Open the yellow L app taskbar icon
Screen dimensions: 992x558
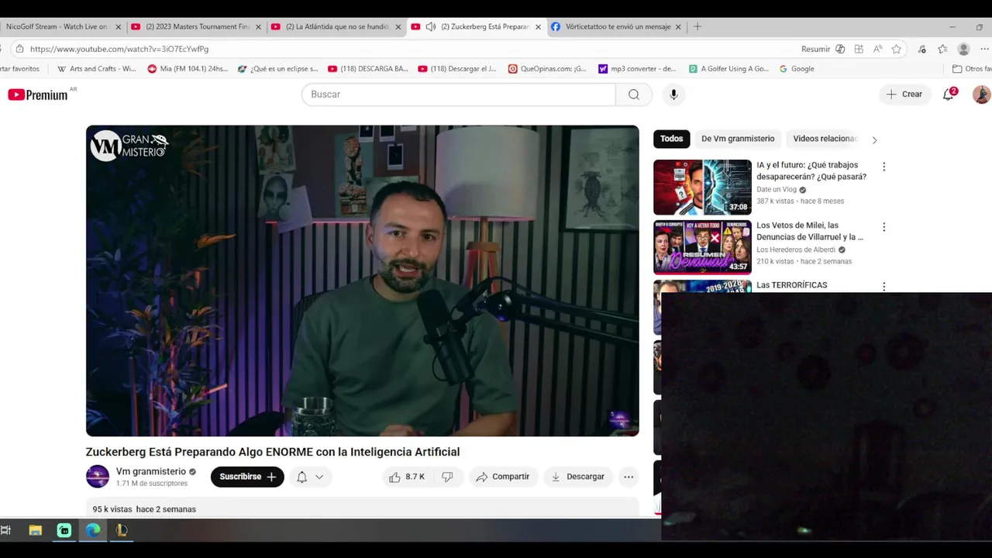point(122,530)
